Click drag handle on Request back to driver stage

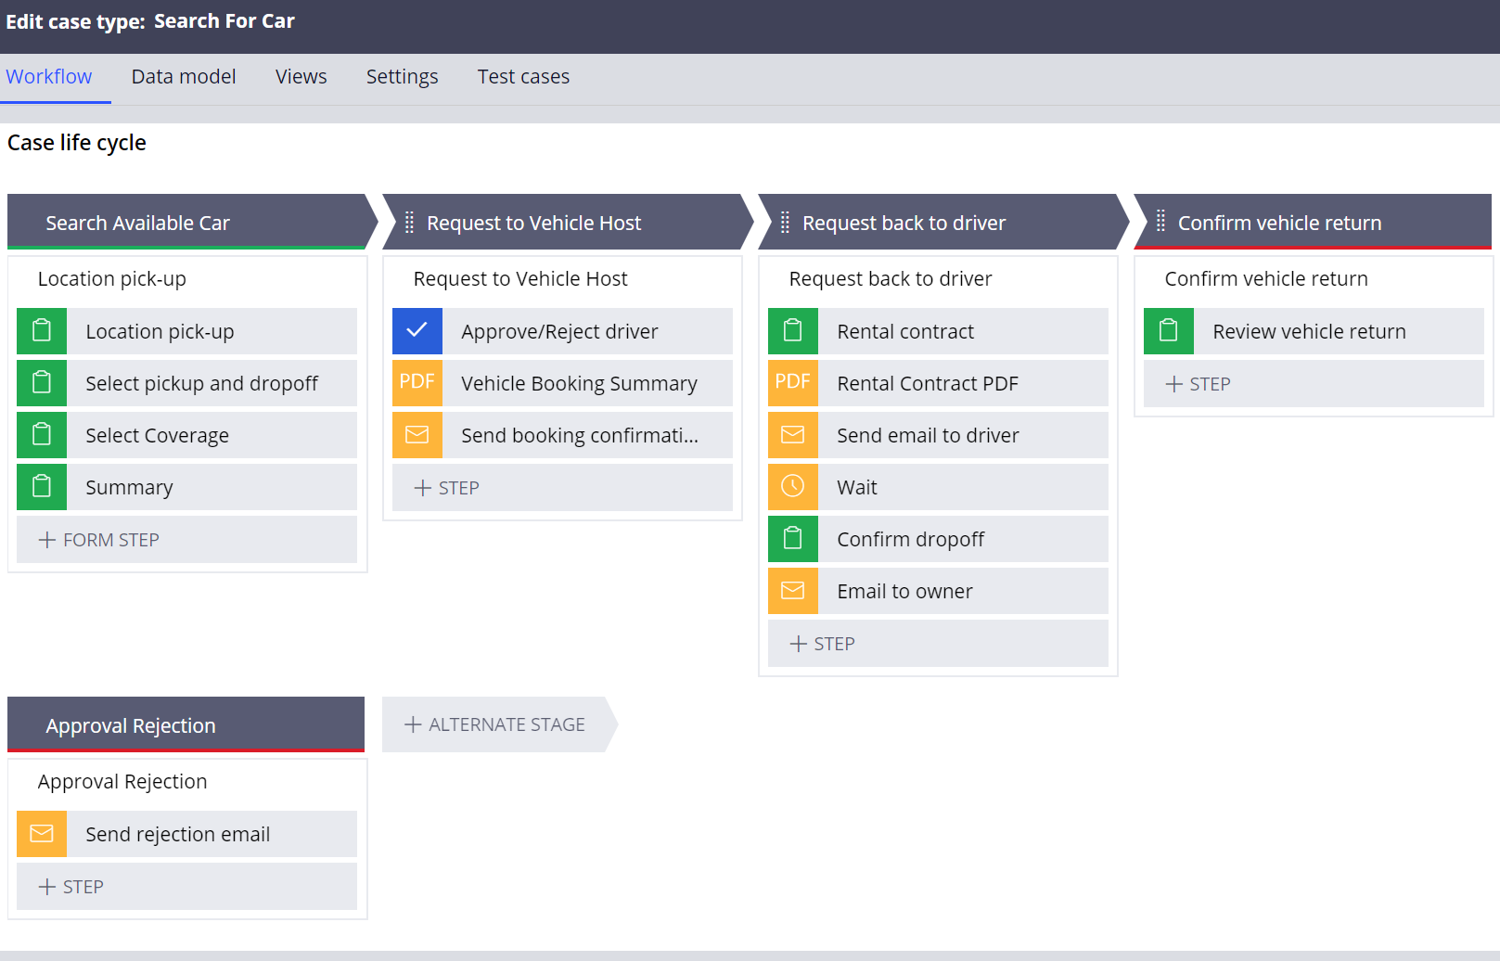785,223
